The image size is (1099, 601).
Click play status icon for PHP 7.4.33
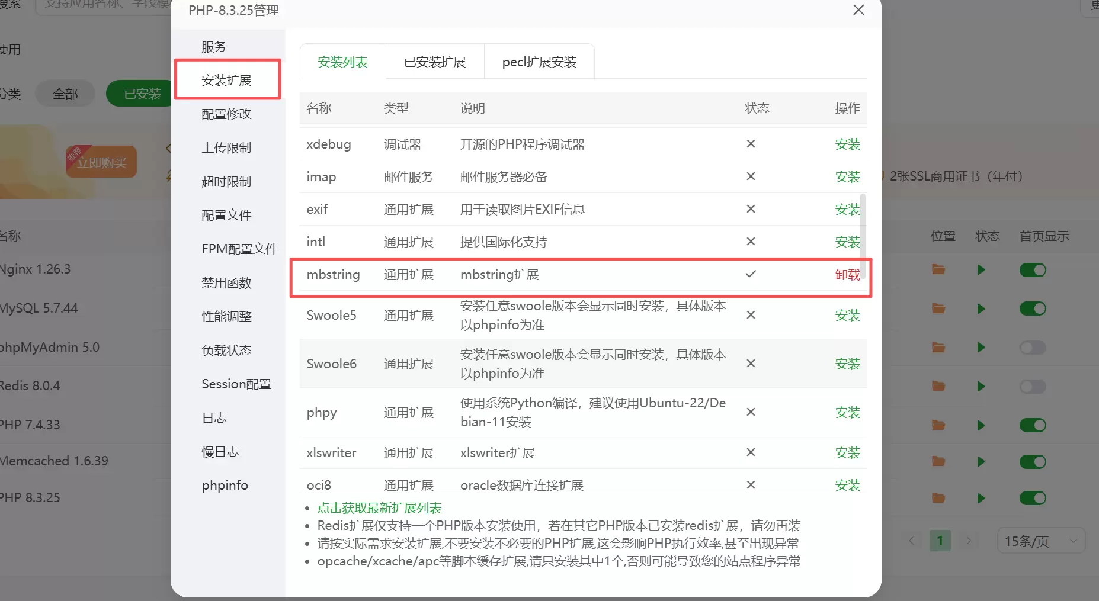coord(981,425)
